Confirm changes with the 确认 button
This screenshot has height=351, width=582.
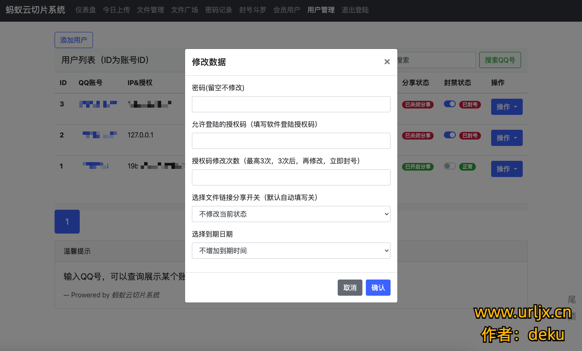coord(378,288)
